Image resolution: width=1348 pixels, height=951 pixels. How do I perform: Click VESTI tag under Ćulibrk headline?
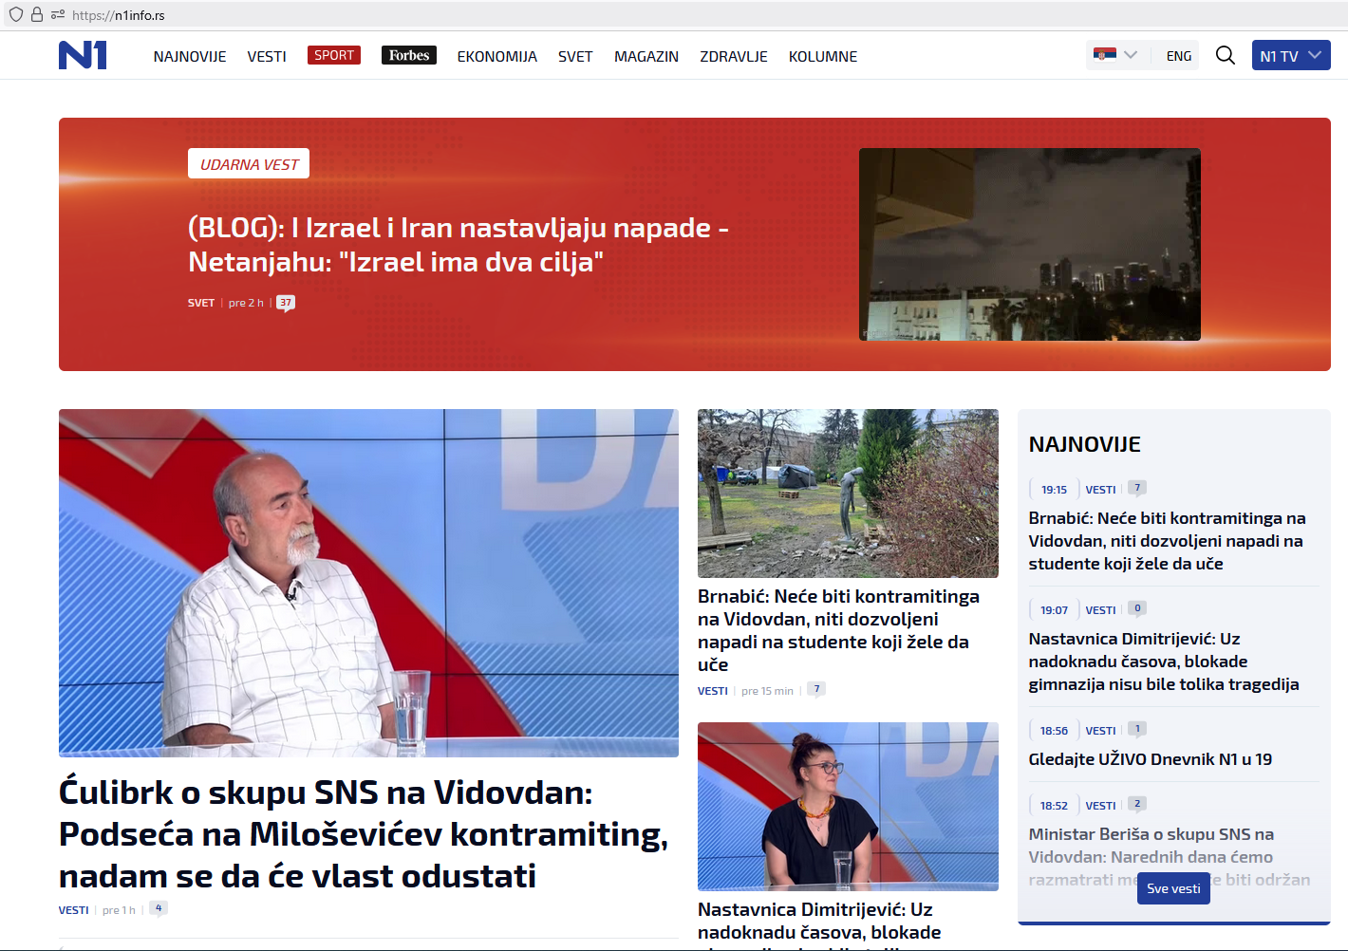tap(74, 909)
